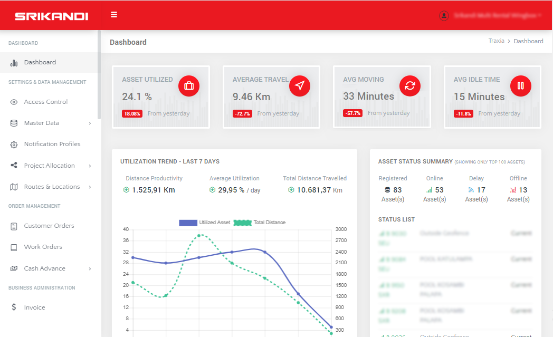Open Notification Profiles settings
Screen dimensions: 553x337
coord(52,144)
